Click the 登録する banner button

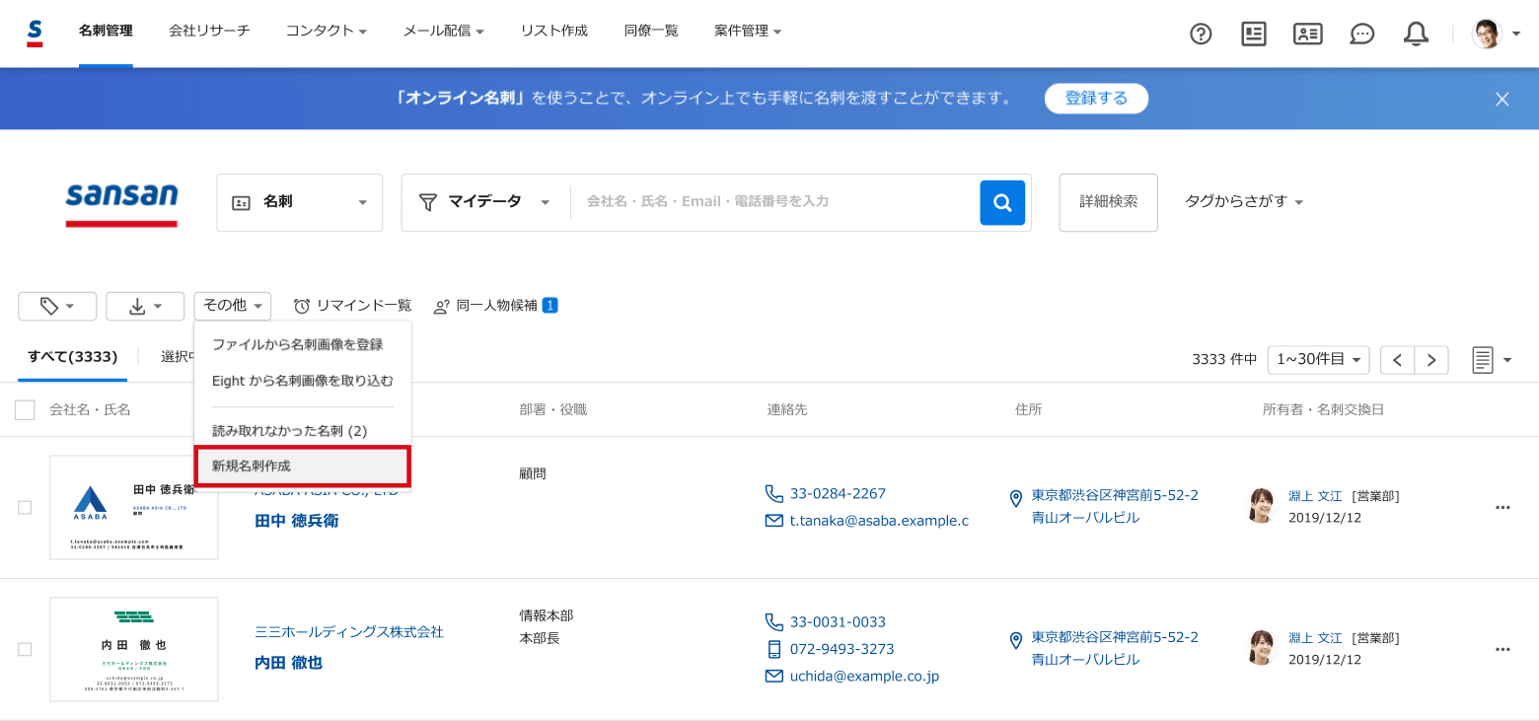click(1097, 99)
